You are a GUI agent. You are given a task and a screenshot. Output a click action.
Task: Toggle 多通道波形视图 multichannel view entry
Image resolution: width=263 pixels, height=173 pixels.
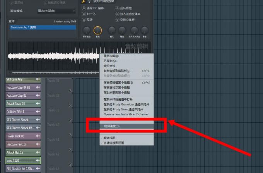point(126,143)
